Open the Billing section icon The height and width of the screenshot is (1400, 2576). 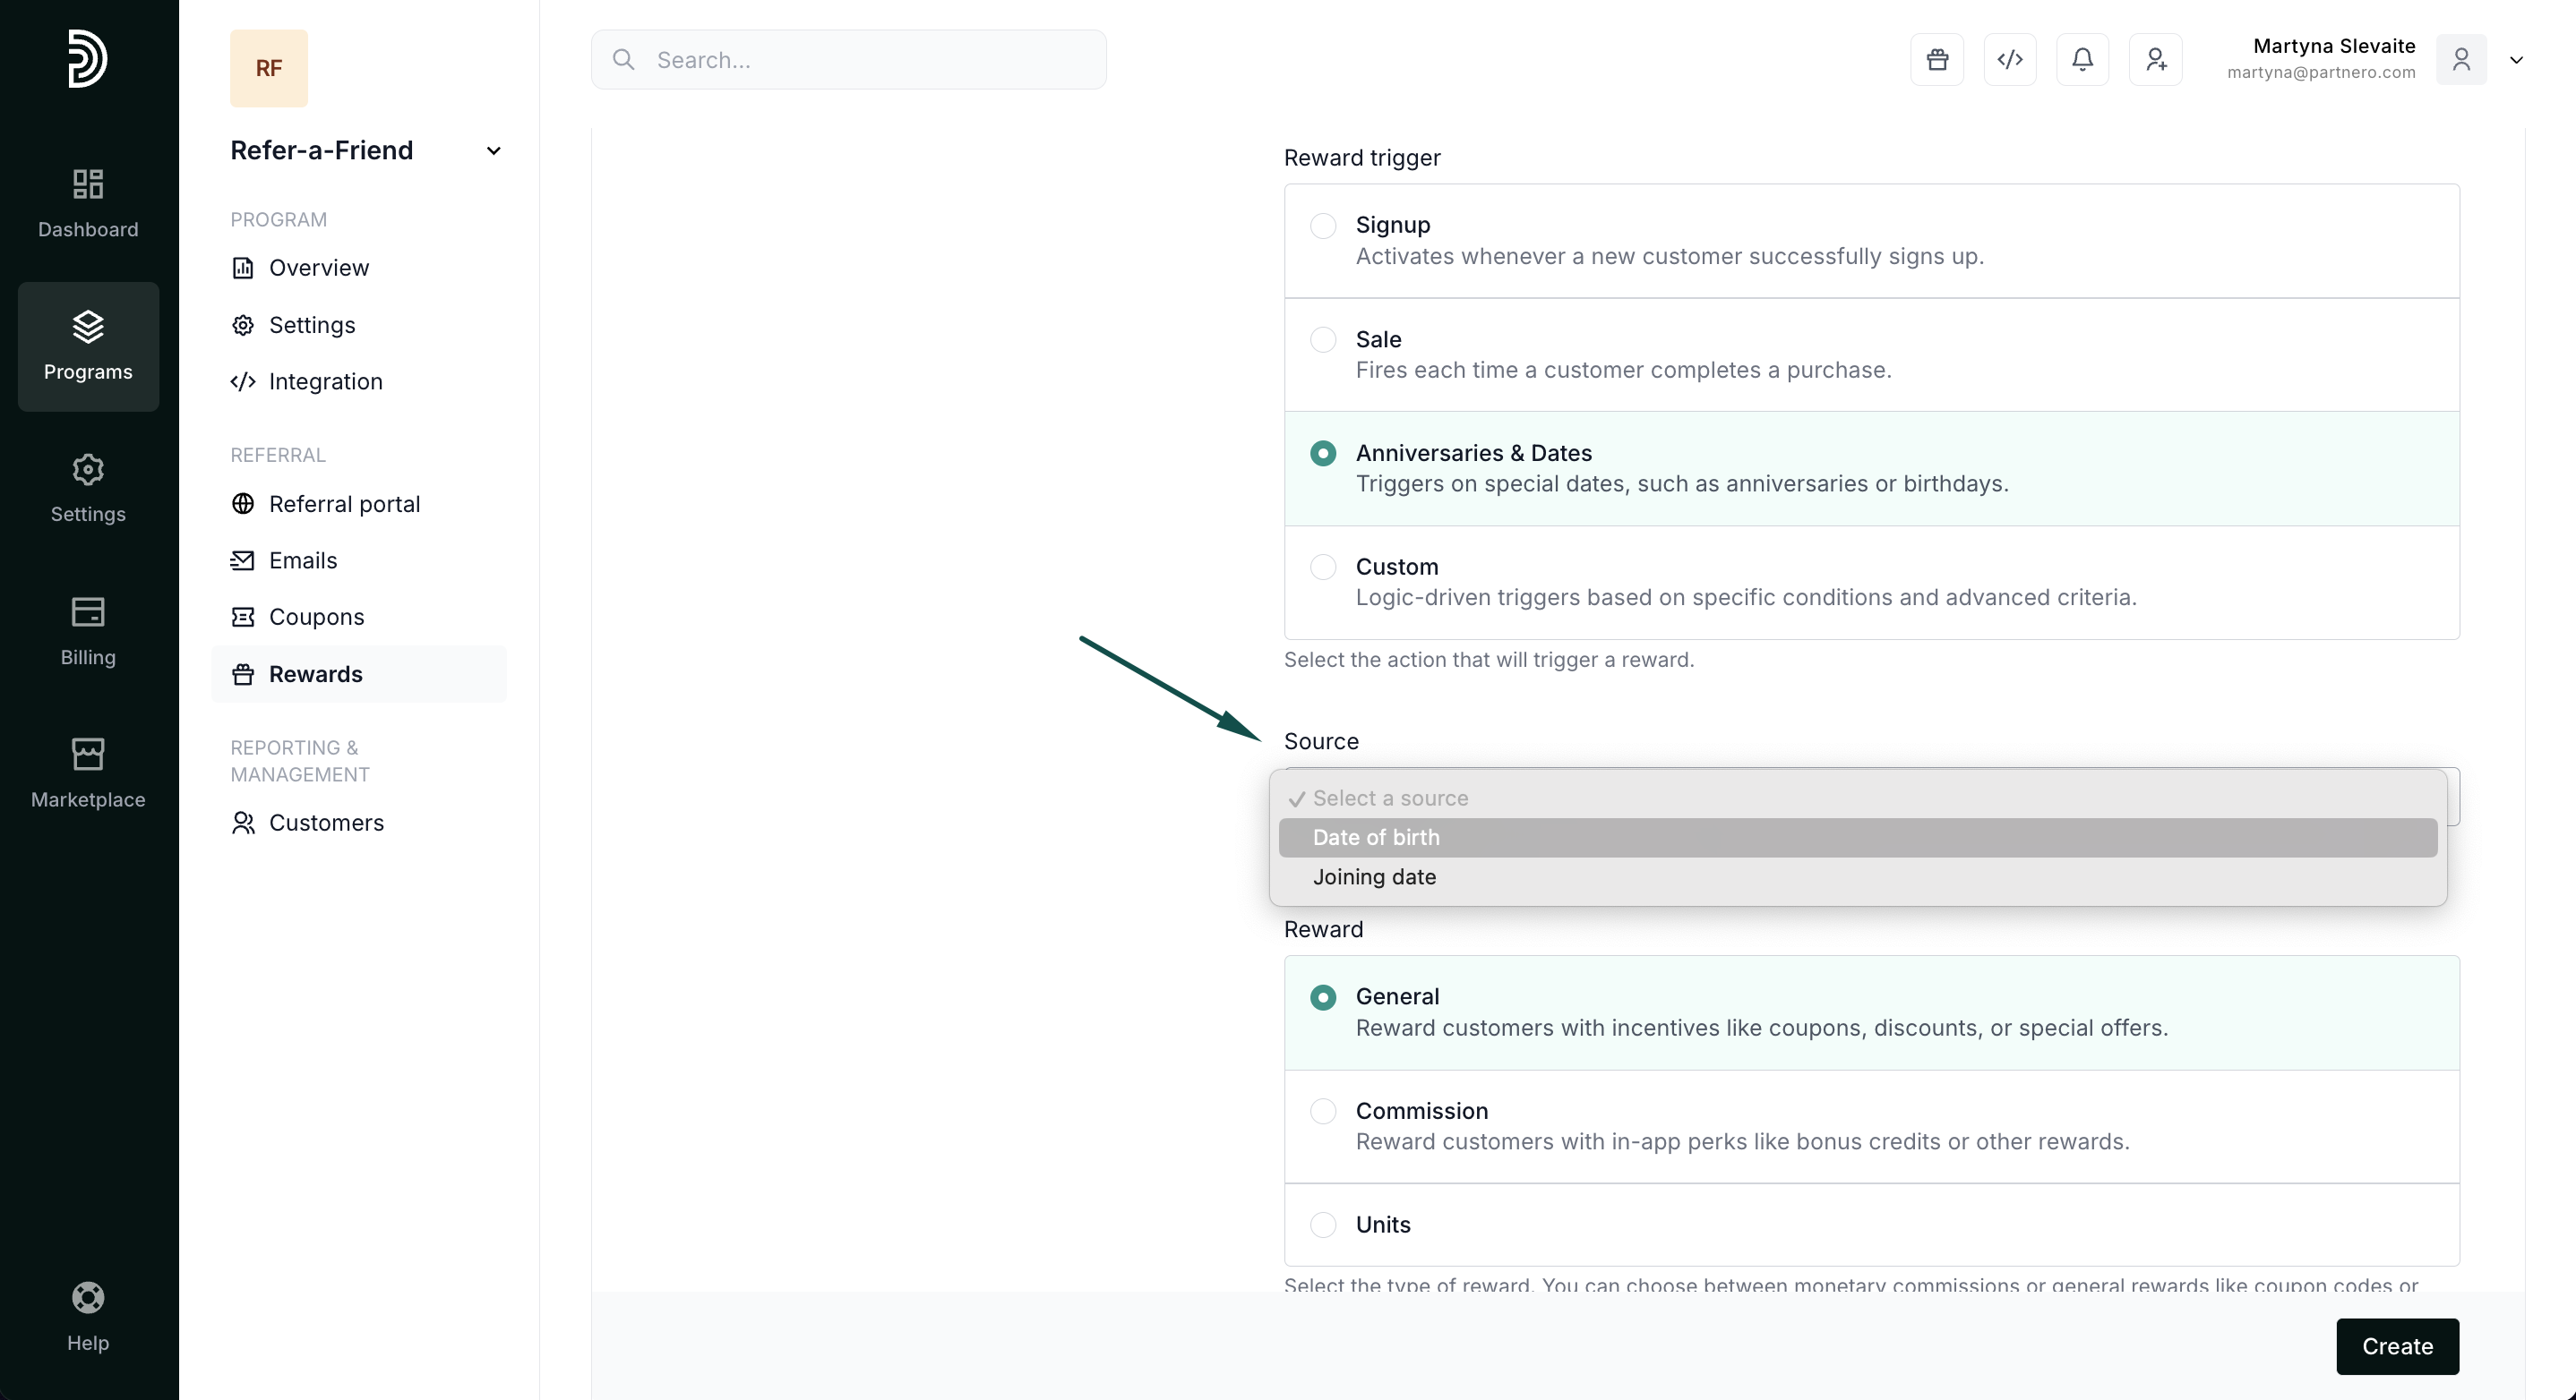(x=88, y=630)
